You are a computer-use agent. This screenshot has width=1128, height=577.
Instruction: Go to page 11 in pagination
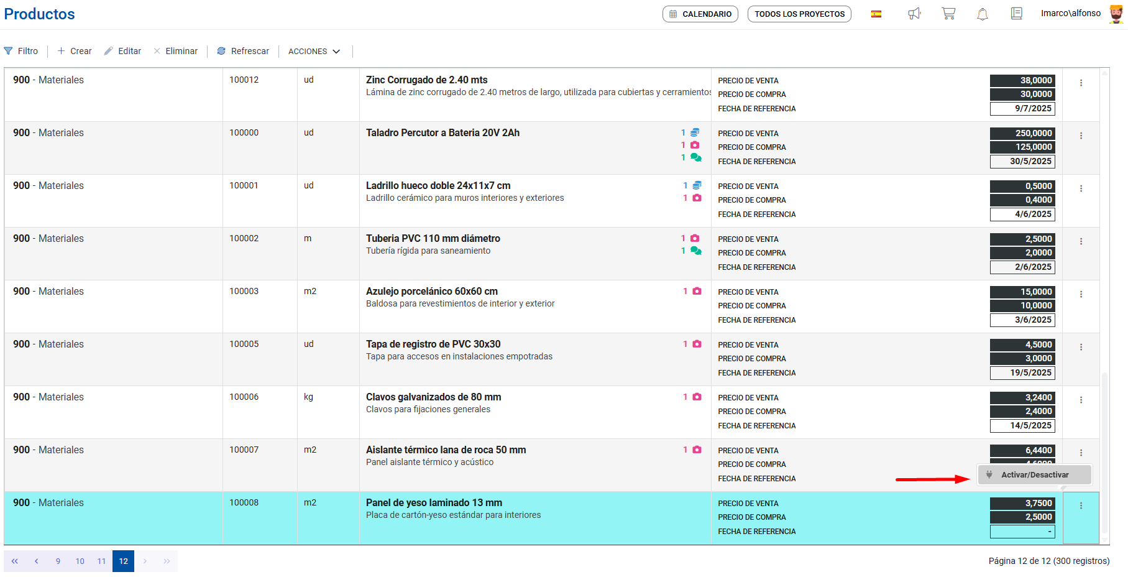click(x=101, y=561)
